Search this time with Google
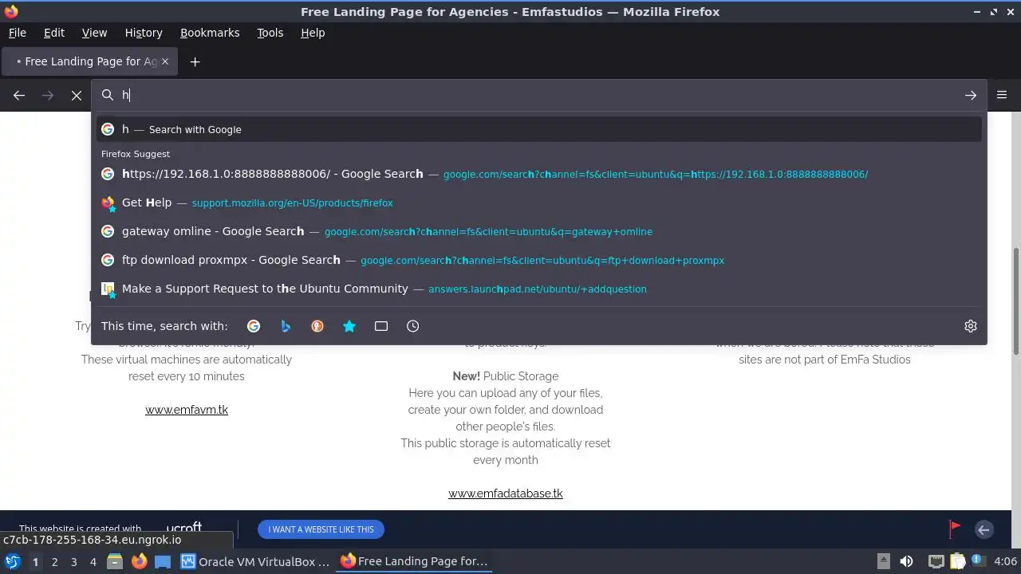The image size is (1021, 574). point(254,326)
